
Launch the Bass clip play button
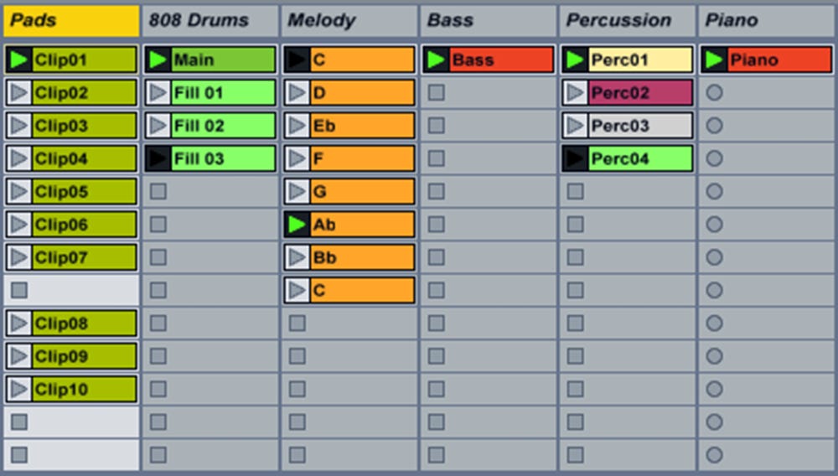point(436,60)
